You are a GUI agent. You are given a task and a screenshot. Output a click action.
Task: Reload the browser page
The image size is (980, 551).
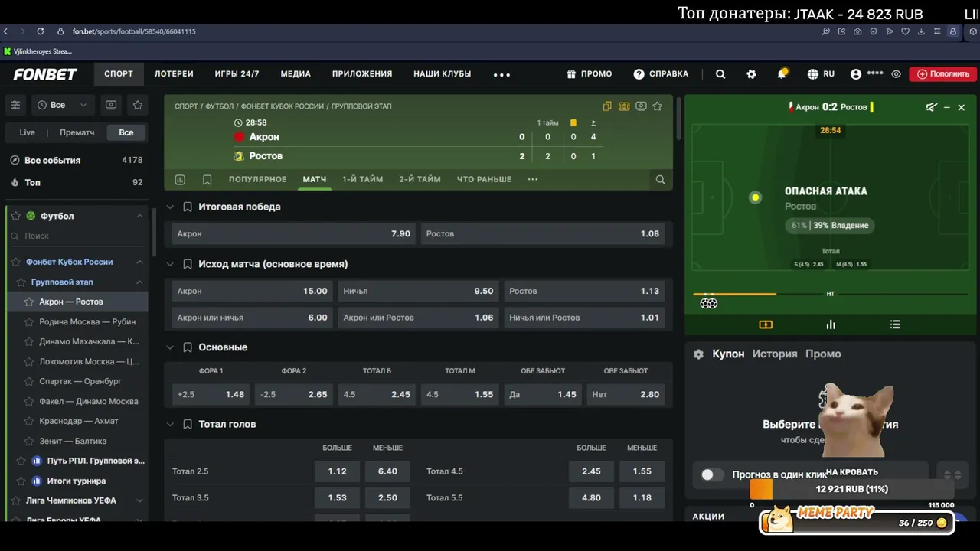(40, 31)
